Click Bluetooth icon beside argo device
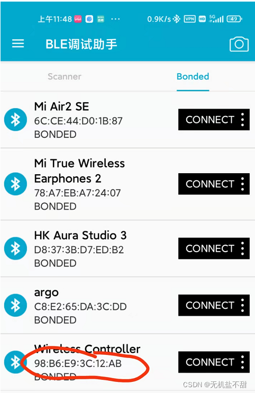This screenshot has height=393, width=255. pos(15,305)
